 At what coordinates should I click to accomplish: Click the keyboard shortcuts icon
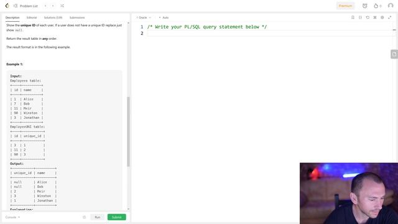coord(375,17)
